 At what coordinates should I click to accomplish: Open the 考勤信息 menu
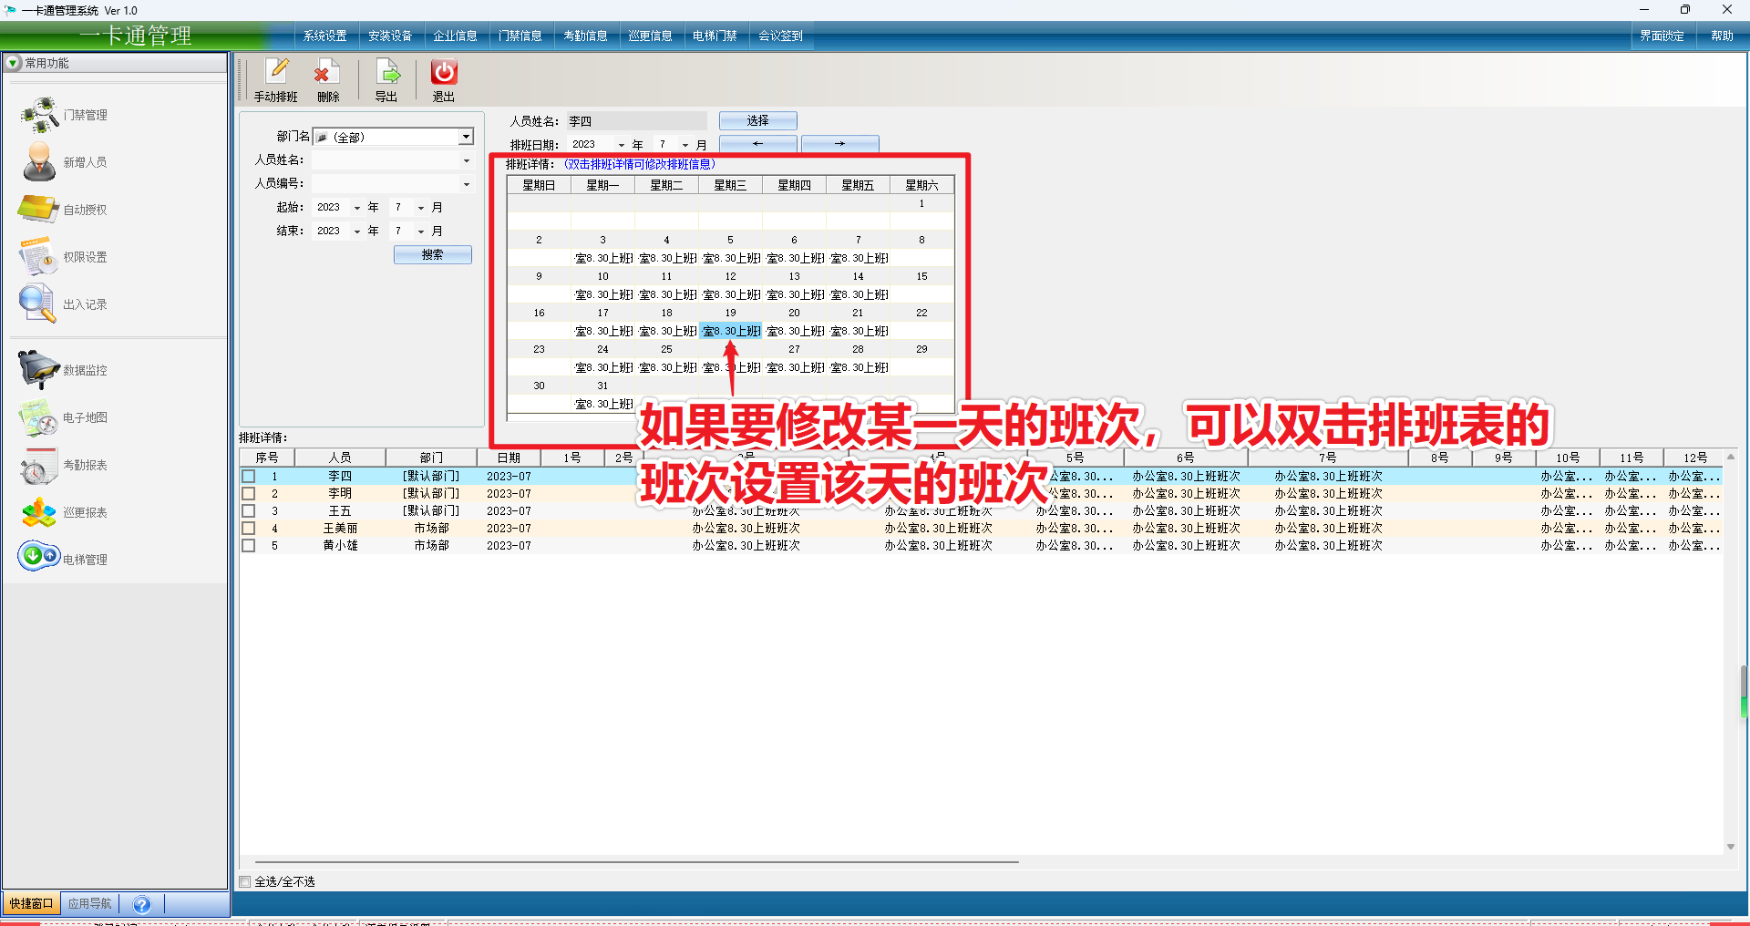click(585, 36)
